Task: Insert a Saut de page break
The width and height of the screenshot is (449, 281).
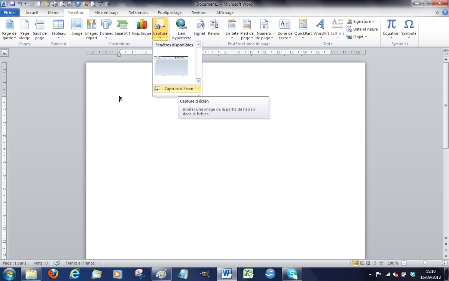Action: [x=40, y=30]
